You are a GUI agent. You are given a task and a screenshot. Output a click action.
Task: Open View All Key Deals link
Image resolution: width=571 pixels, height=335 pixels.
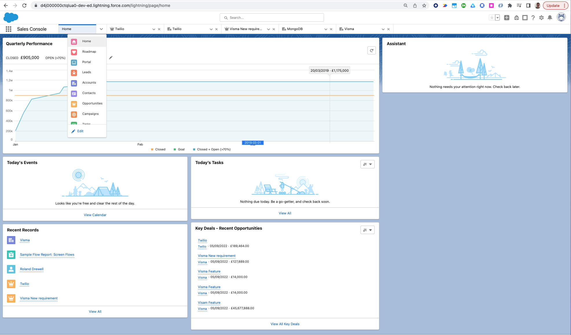pyautogui.click(x=285, y=324)
